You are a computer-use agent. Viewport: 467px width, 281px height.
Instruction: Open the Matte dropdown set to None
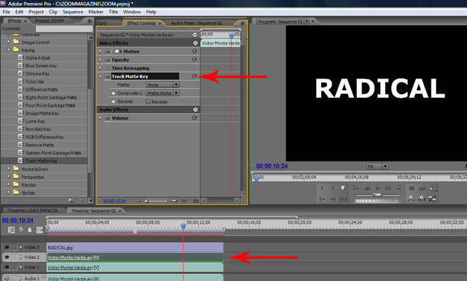(162, 85)
